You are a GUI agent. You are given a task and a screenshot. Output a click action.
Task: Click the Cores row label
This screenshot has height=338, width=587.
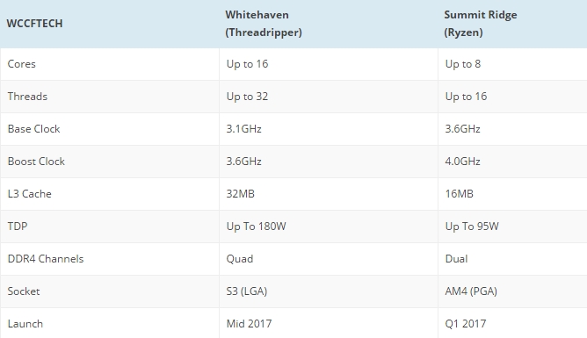point(21,64)
